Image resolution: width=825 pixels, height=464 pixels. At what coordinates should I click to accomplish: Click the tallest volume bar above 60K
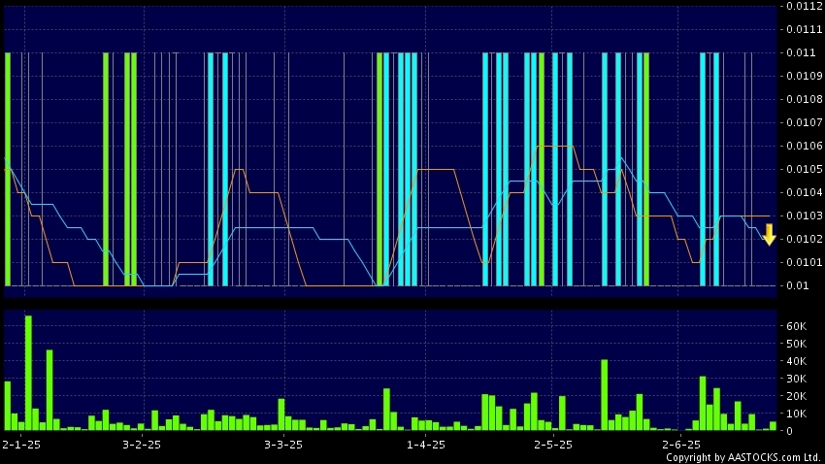tap(28, 373)
